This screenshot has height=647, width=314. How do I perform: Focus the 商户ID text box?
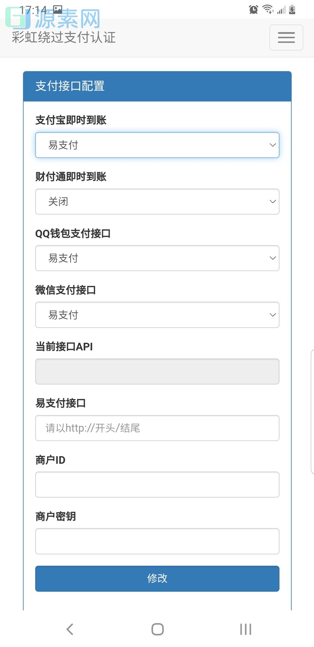point(157,484)
